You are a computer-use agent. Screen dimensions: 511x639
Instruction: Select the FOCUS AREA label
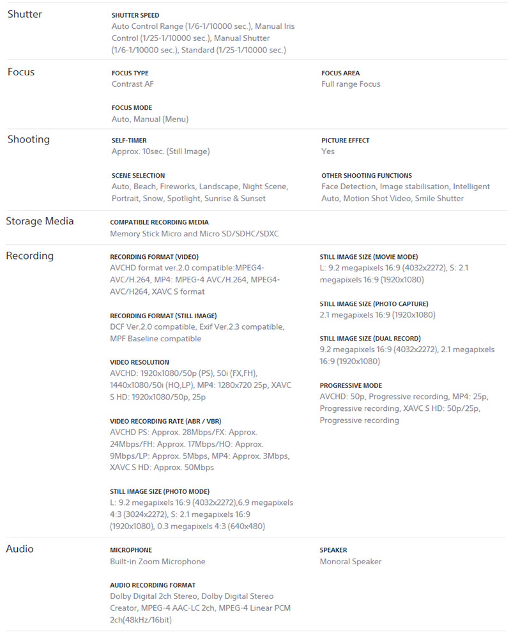pyautogui.click(x=340, y=73)
